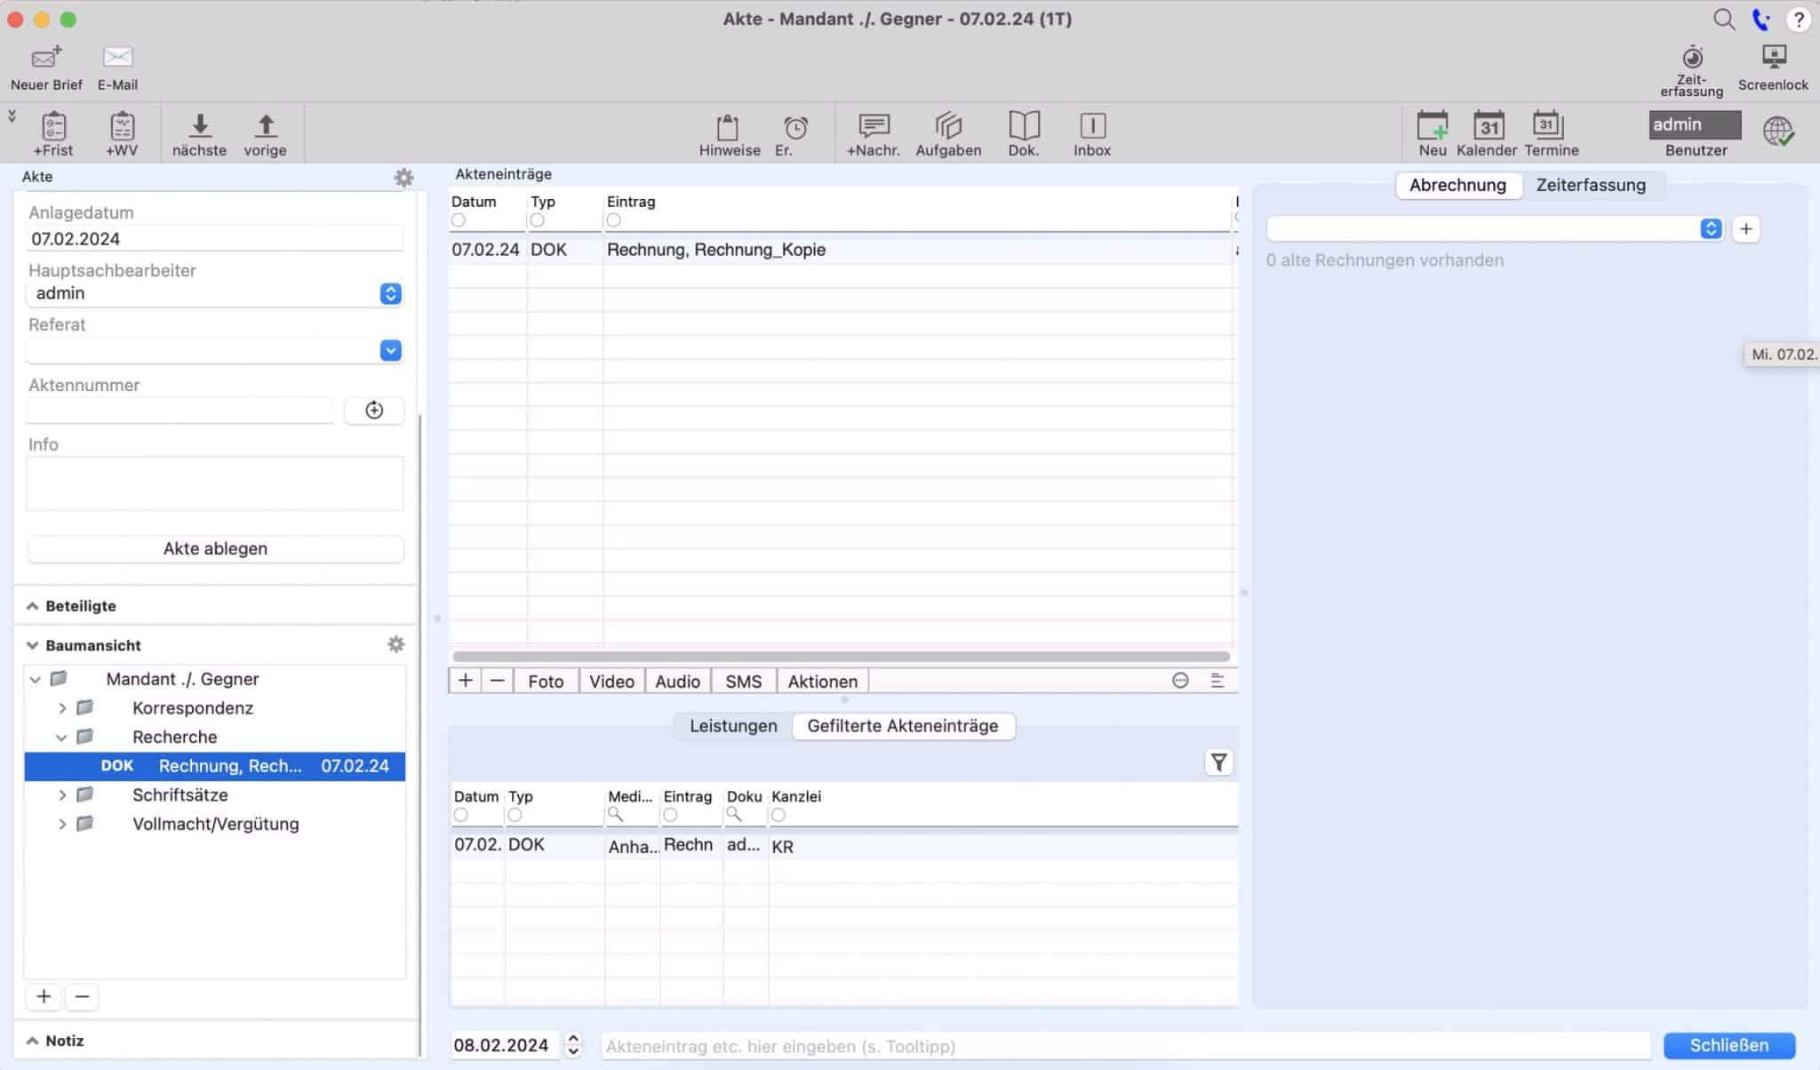Viewport: 1820px width, 1070px height.
Task: Open the Abrechnung invoice dropdown
Action: pos(1711,228)
